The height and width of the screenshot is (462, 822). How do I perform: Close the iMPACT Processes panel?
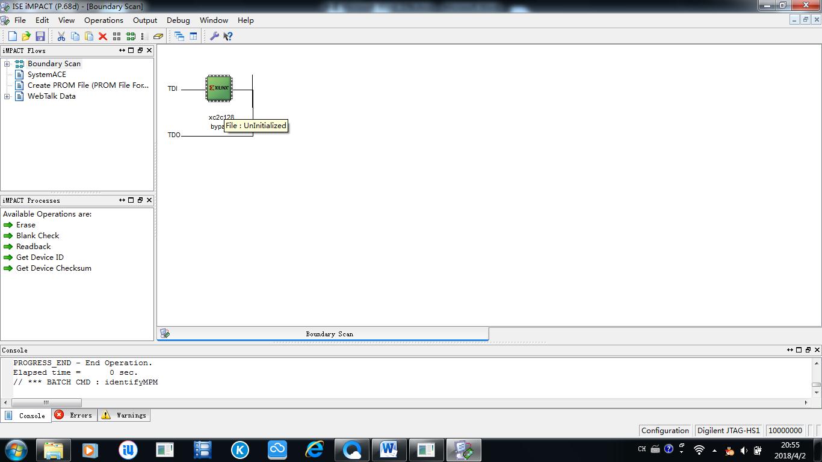point(149,200)
